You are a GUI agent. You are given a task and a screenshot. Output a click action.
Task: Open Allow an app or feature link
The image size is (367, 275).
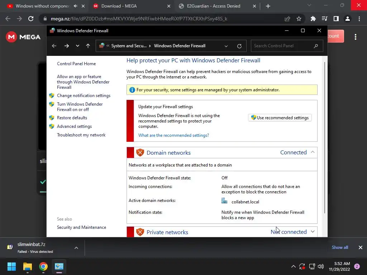83,82
